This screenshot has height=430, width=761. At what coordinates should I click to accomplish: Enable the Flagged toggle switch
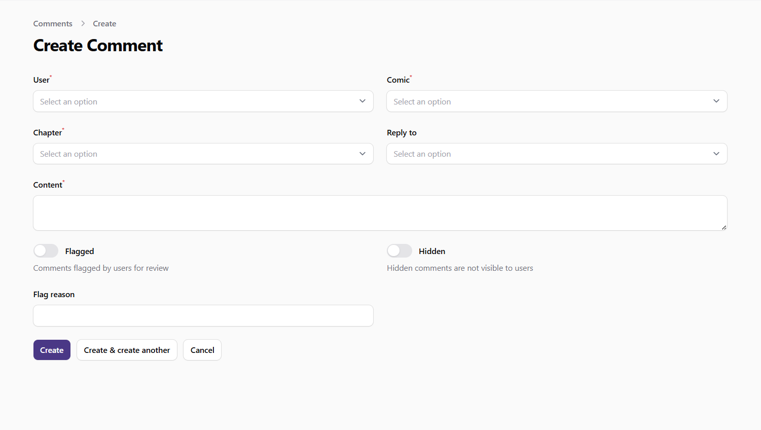pyautogui.click(x=46, y=251)
